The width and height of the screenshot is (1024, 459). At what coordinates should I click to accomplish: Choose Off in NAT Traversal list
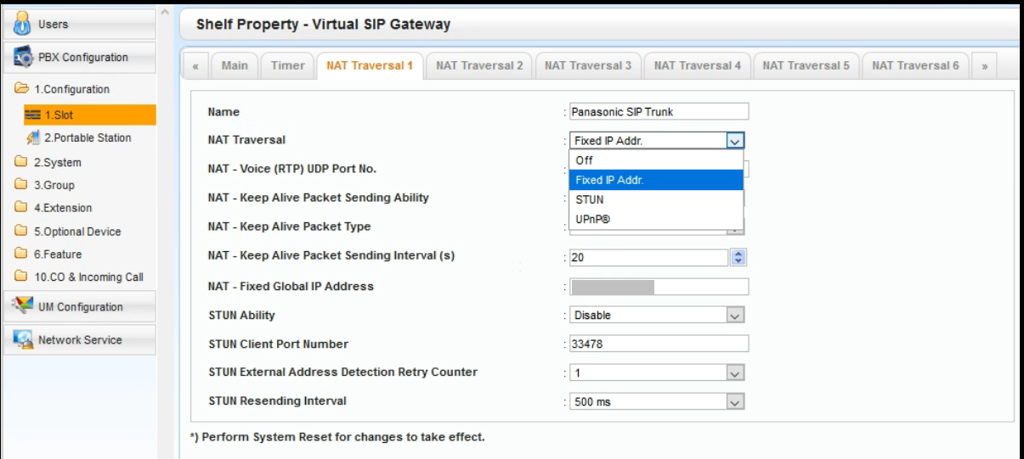point(584,160)
